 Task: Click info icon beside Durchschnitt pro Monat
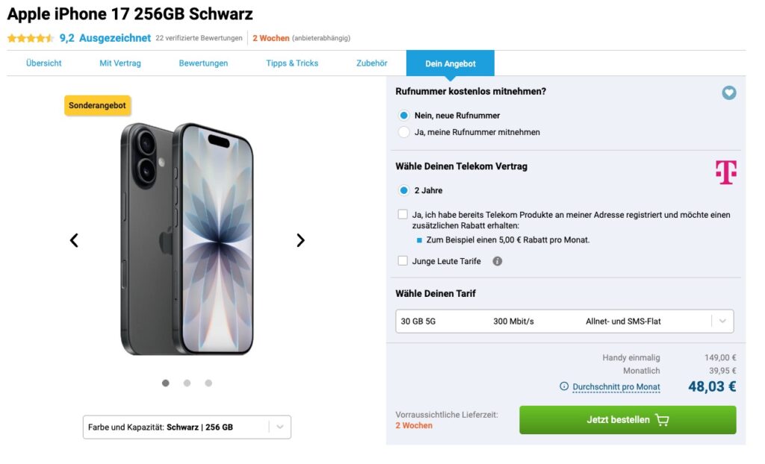coord(564,386)
